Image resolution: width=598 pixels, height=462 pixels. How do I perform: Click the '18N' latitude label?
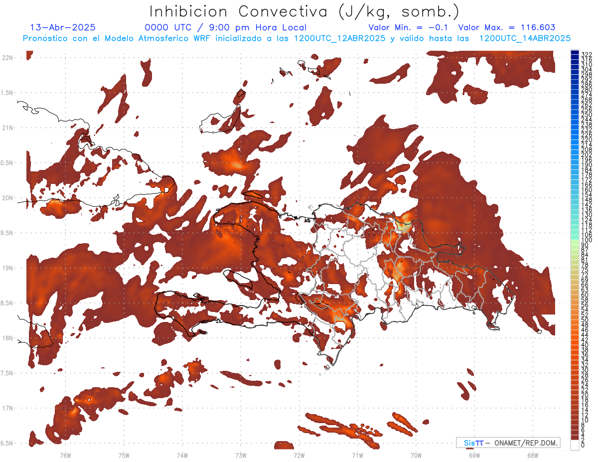pyautogui.click(x=8, y=338)
